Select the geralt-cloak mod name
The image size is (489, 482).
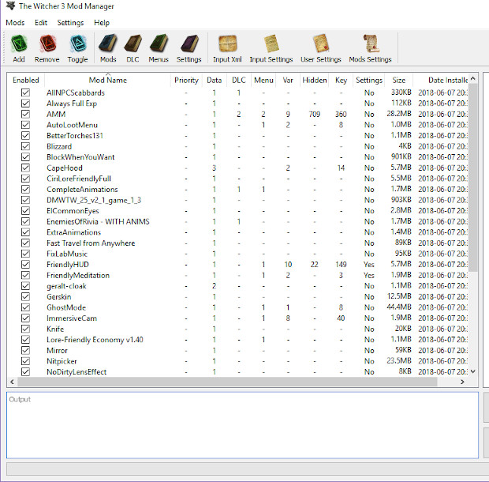pos(66,286)
